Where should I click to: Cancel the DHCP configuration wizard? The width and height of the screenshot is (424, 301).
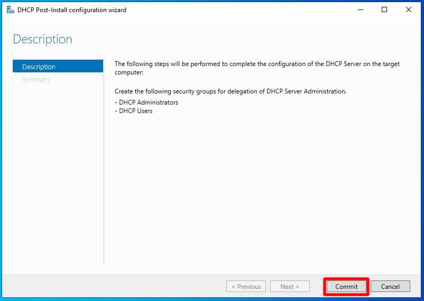tap(390, 286)
